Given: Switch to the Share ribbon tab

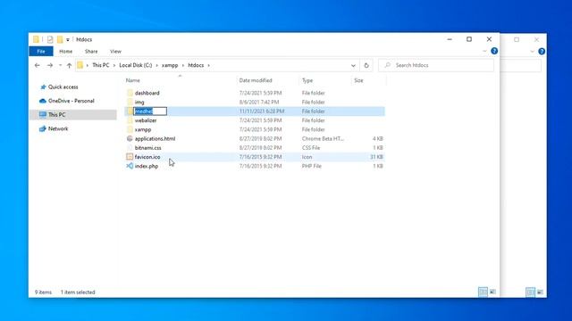Looking at the screenshot, I should [x=91, y=52].
